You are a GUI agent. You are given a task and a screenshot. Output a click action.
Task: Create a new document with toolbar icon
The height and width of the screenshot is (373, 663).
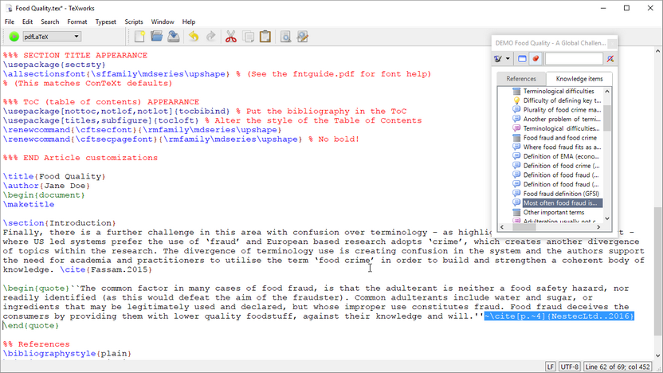tap(139, 37)
